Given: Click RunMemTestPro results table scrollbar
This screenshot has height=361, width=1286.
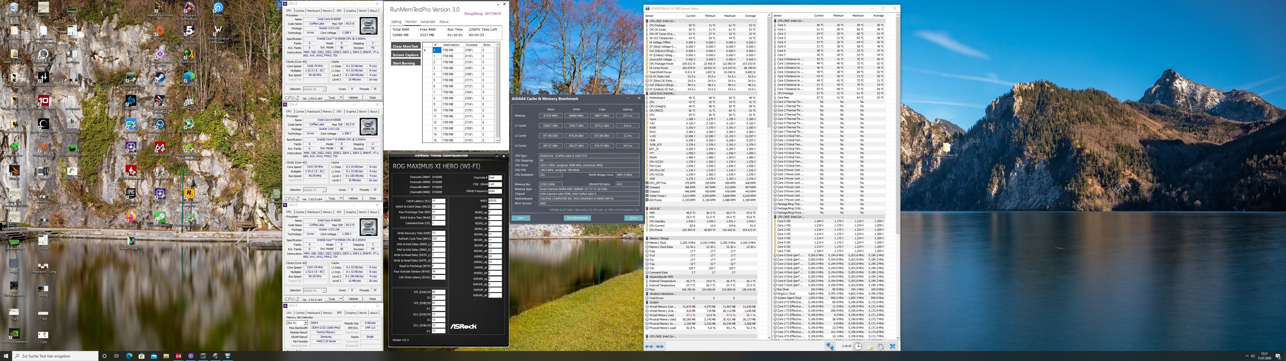Looking at the screenshot, I should click(497, 92).
